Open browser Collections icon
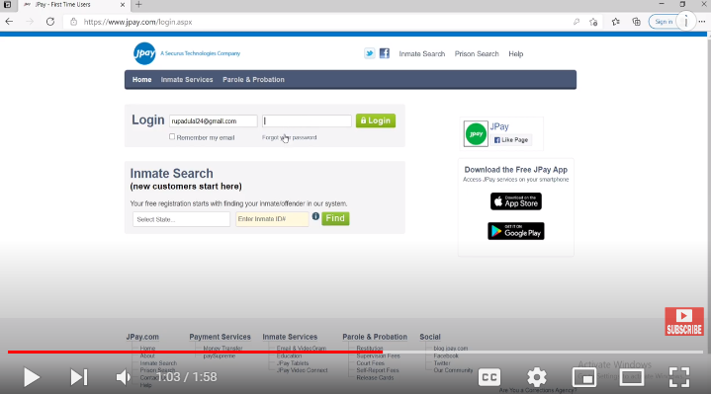 (x=637, y=22)
